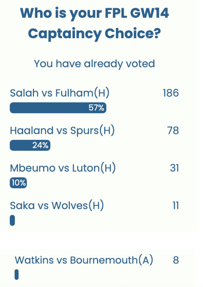Click the vote count 11 for Saka
203x287 pixels.
point(175,205)
